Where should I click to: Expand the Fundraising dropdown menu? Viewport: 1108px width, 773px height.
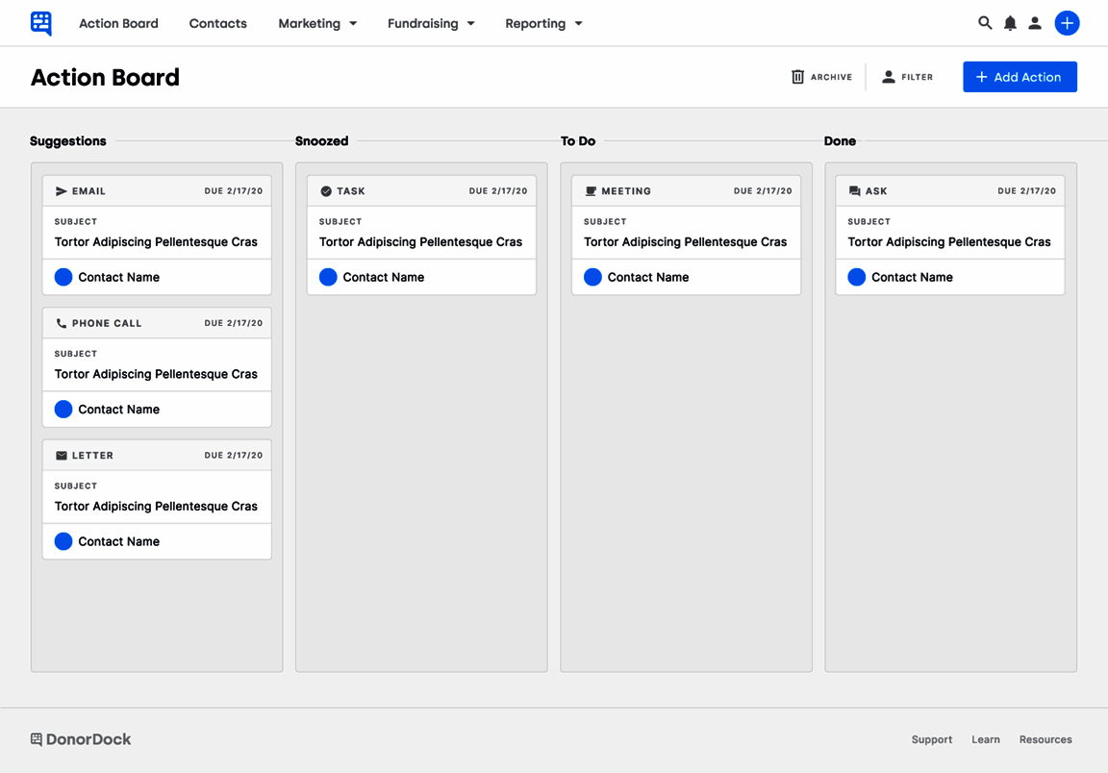point(431,23)
